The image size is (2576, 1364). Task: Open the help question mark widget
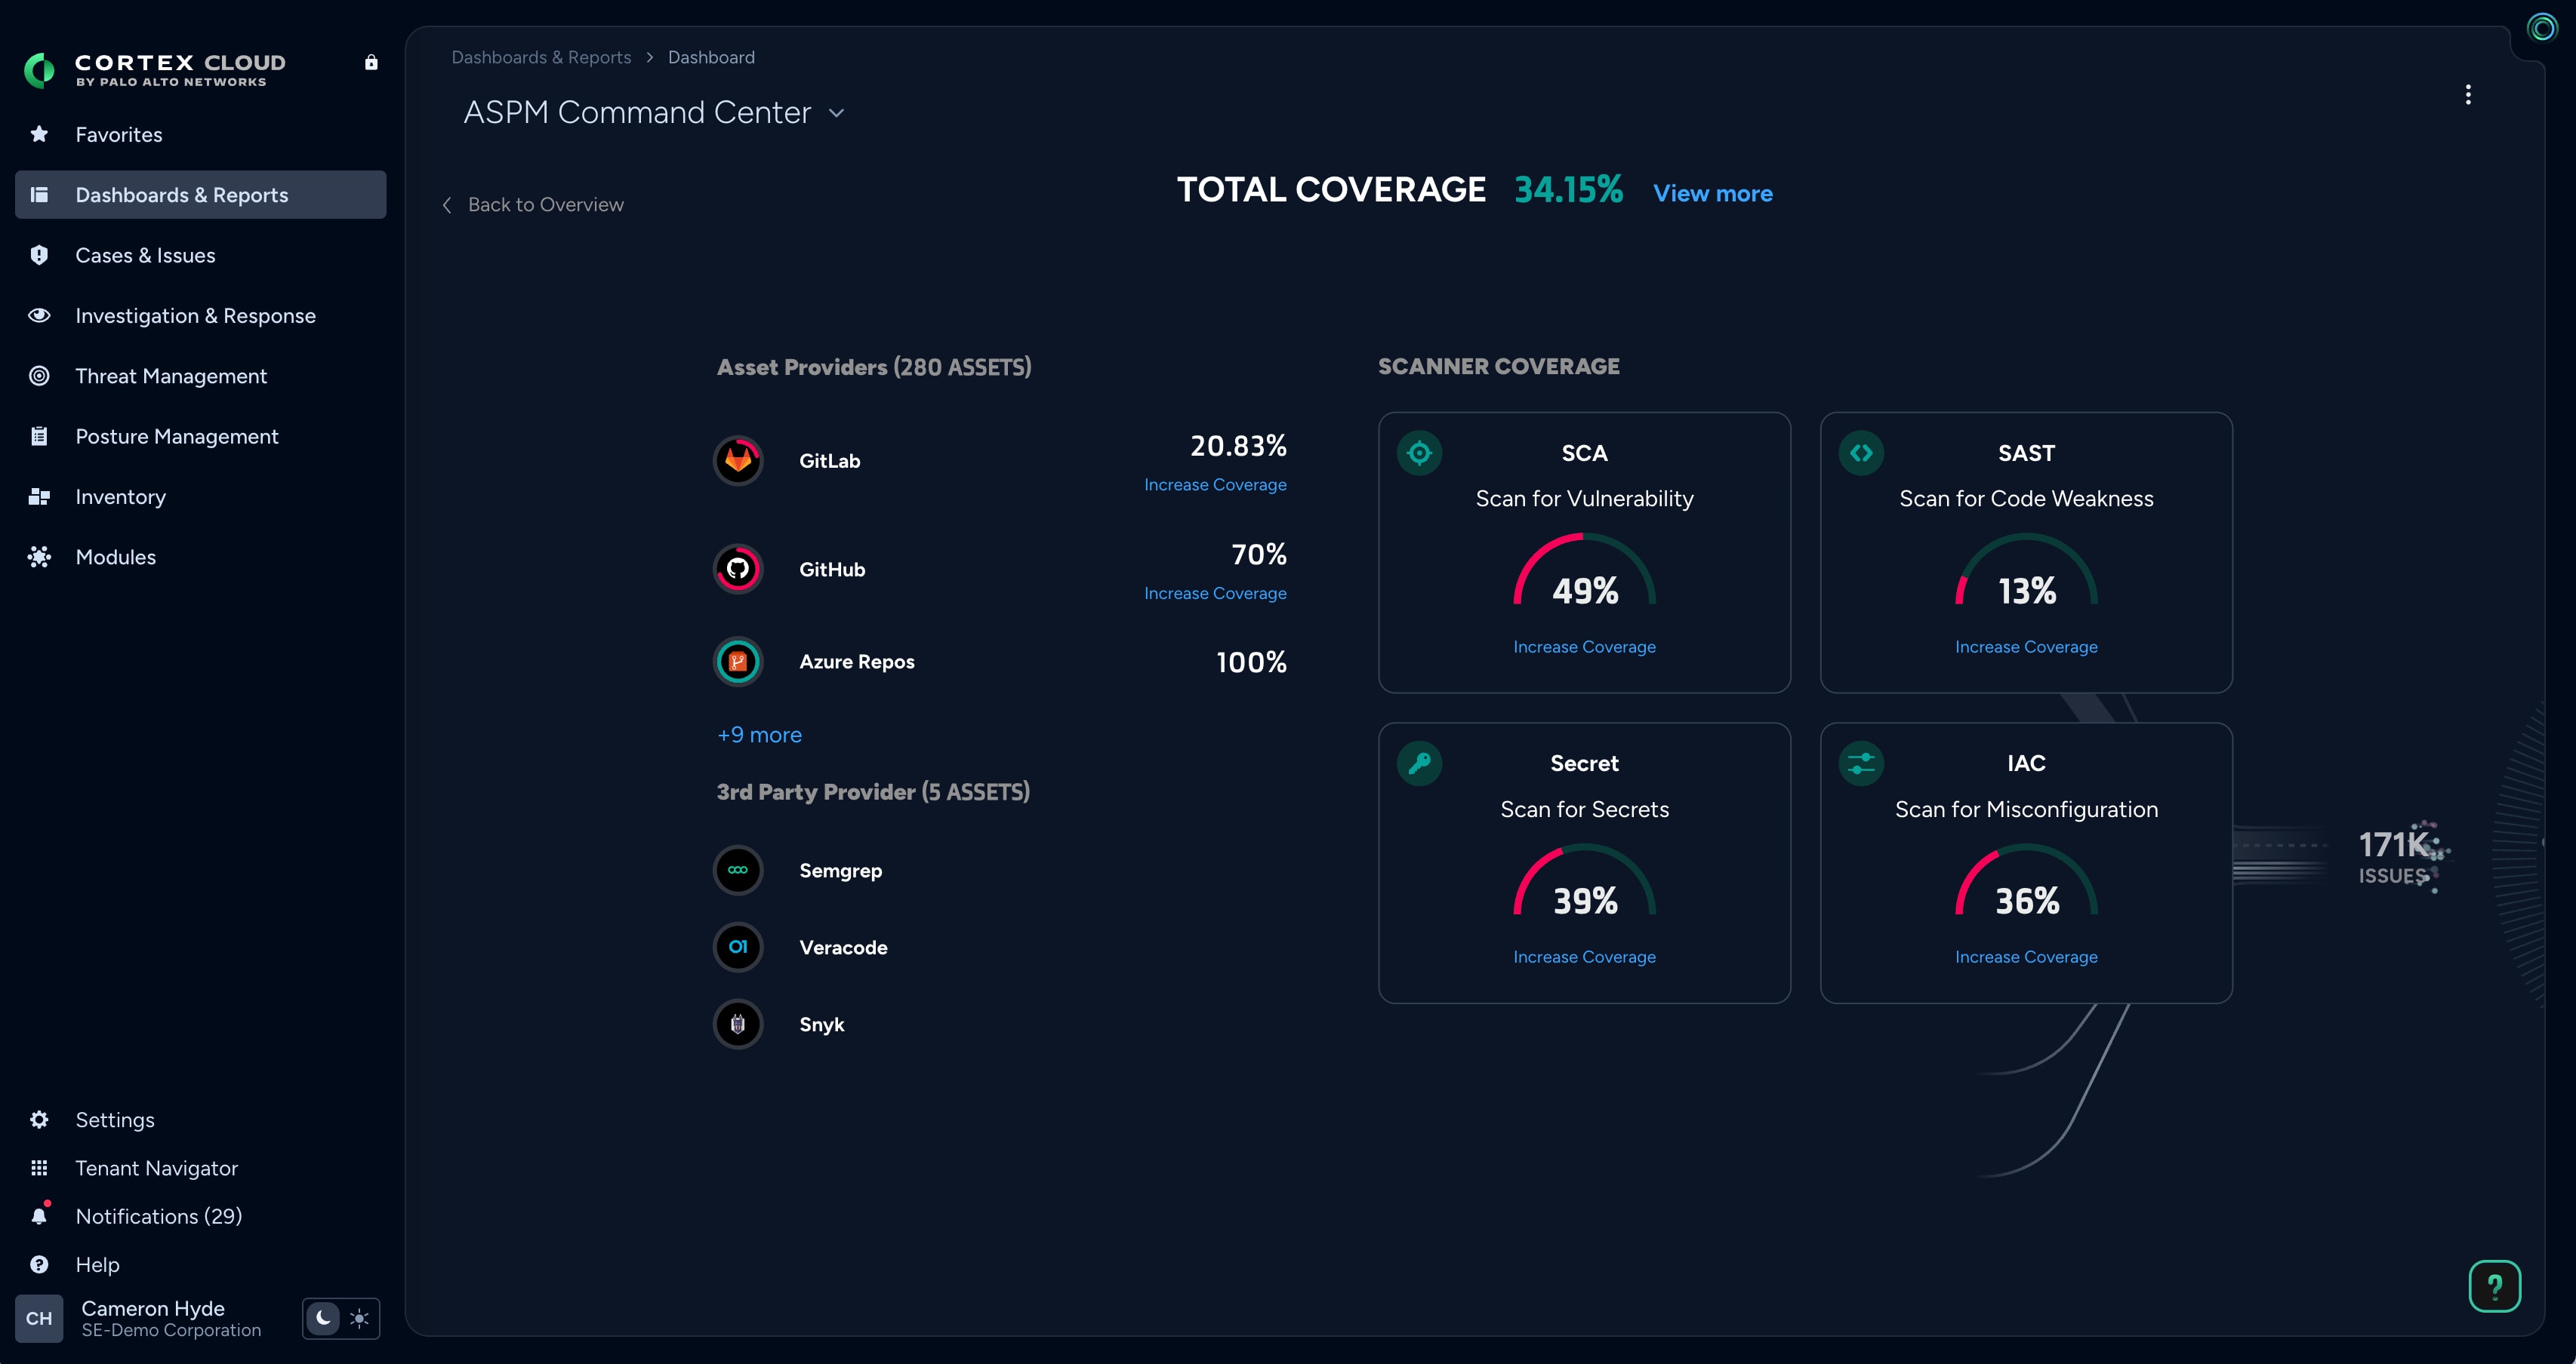2494,1286
